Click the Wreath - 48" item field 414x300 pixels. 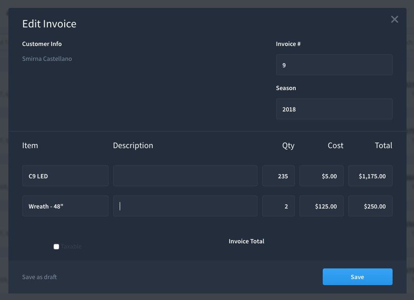click(65, 206)
